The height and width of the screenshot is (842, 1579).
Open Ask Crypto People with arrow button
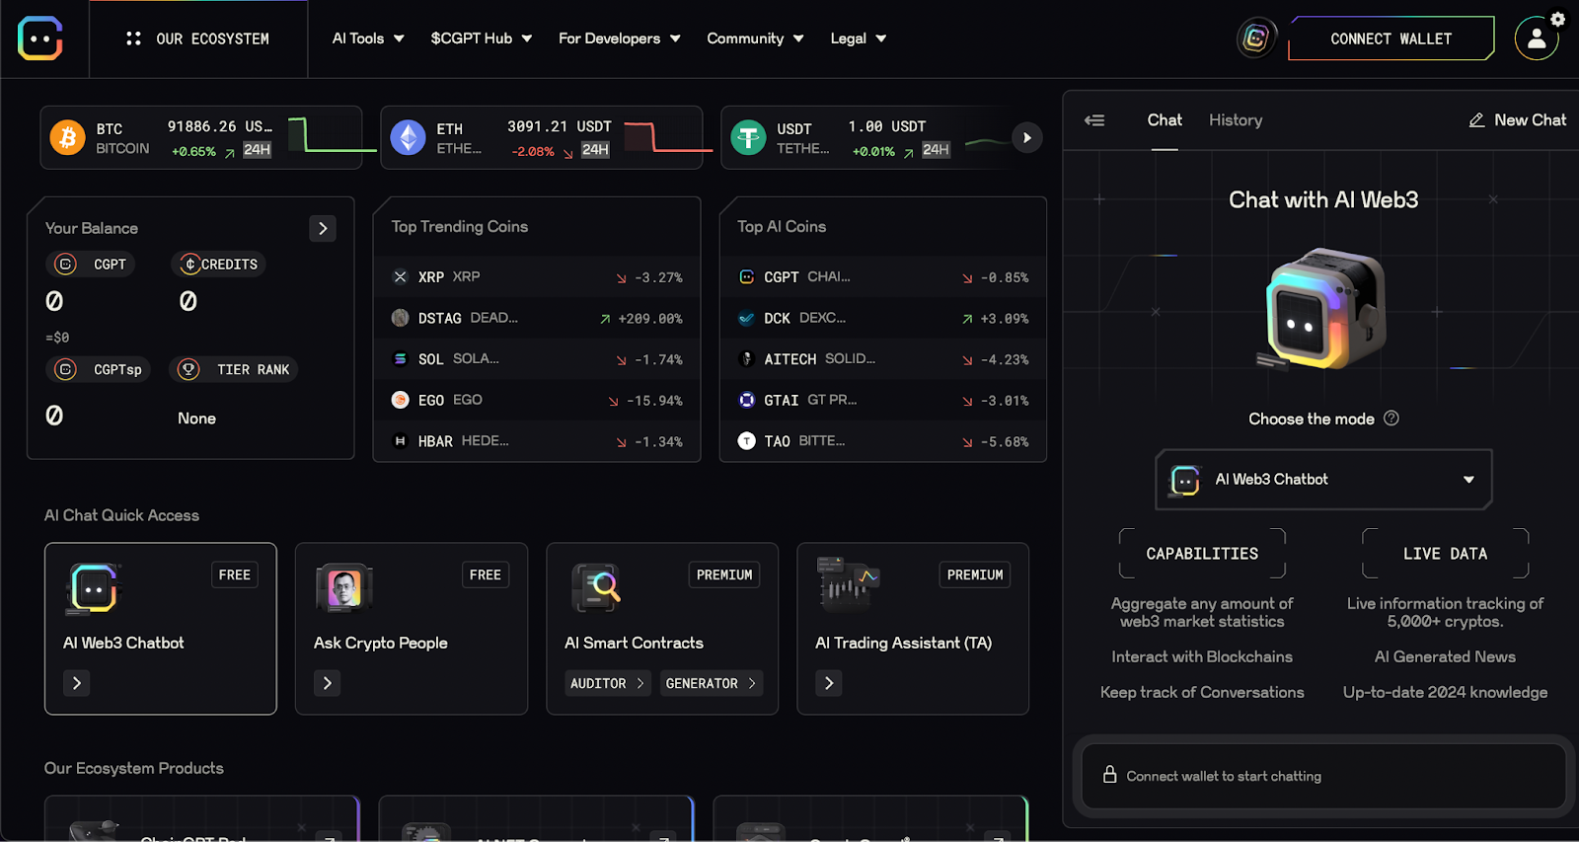328,683
